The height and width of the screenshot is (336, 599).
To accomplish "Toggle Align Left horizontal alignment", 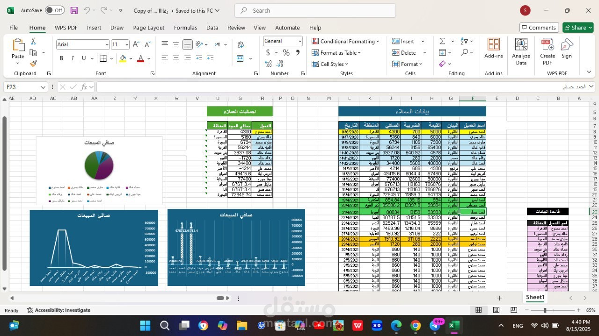I will (x=165, y=58).
